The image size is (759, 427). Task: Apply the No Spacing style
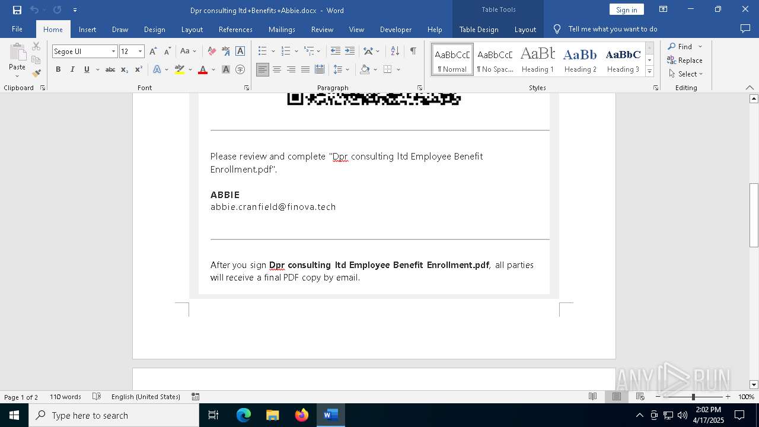[x=495, y=59]
